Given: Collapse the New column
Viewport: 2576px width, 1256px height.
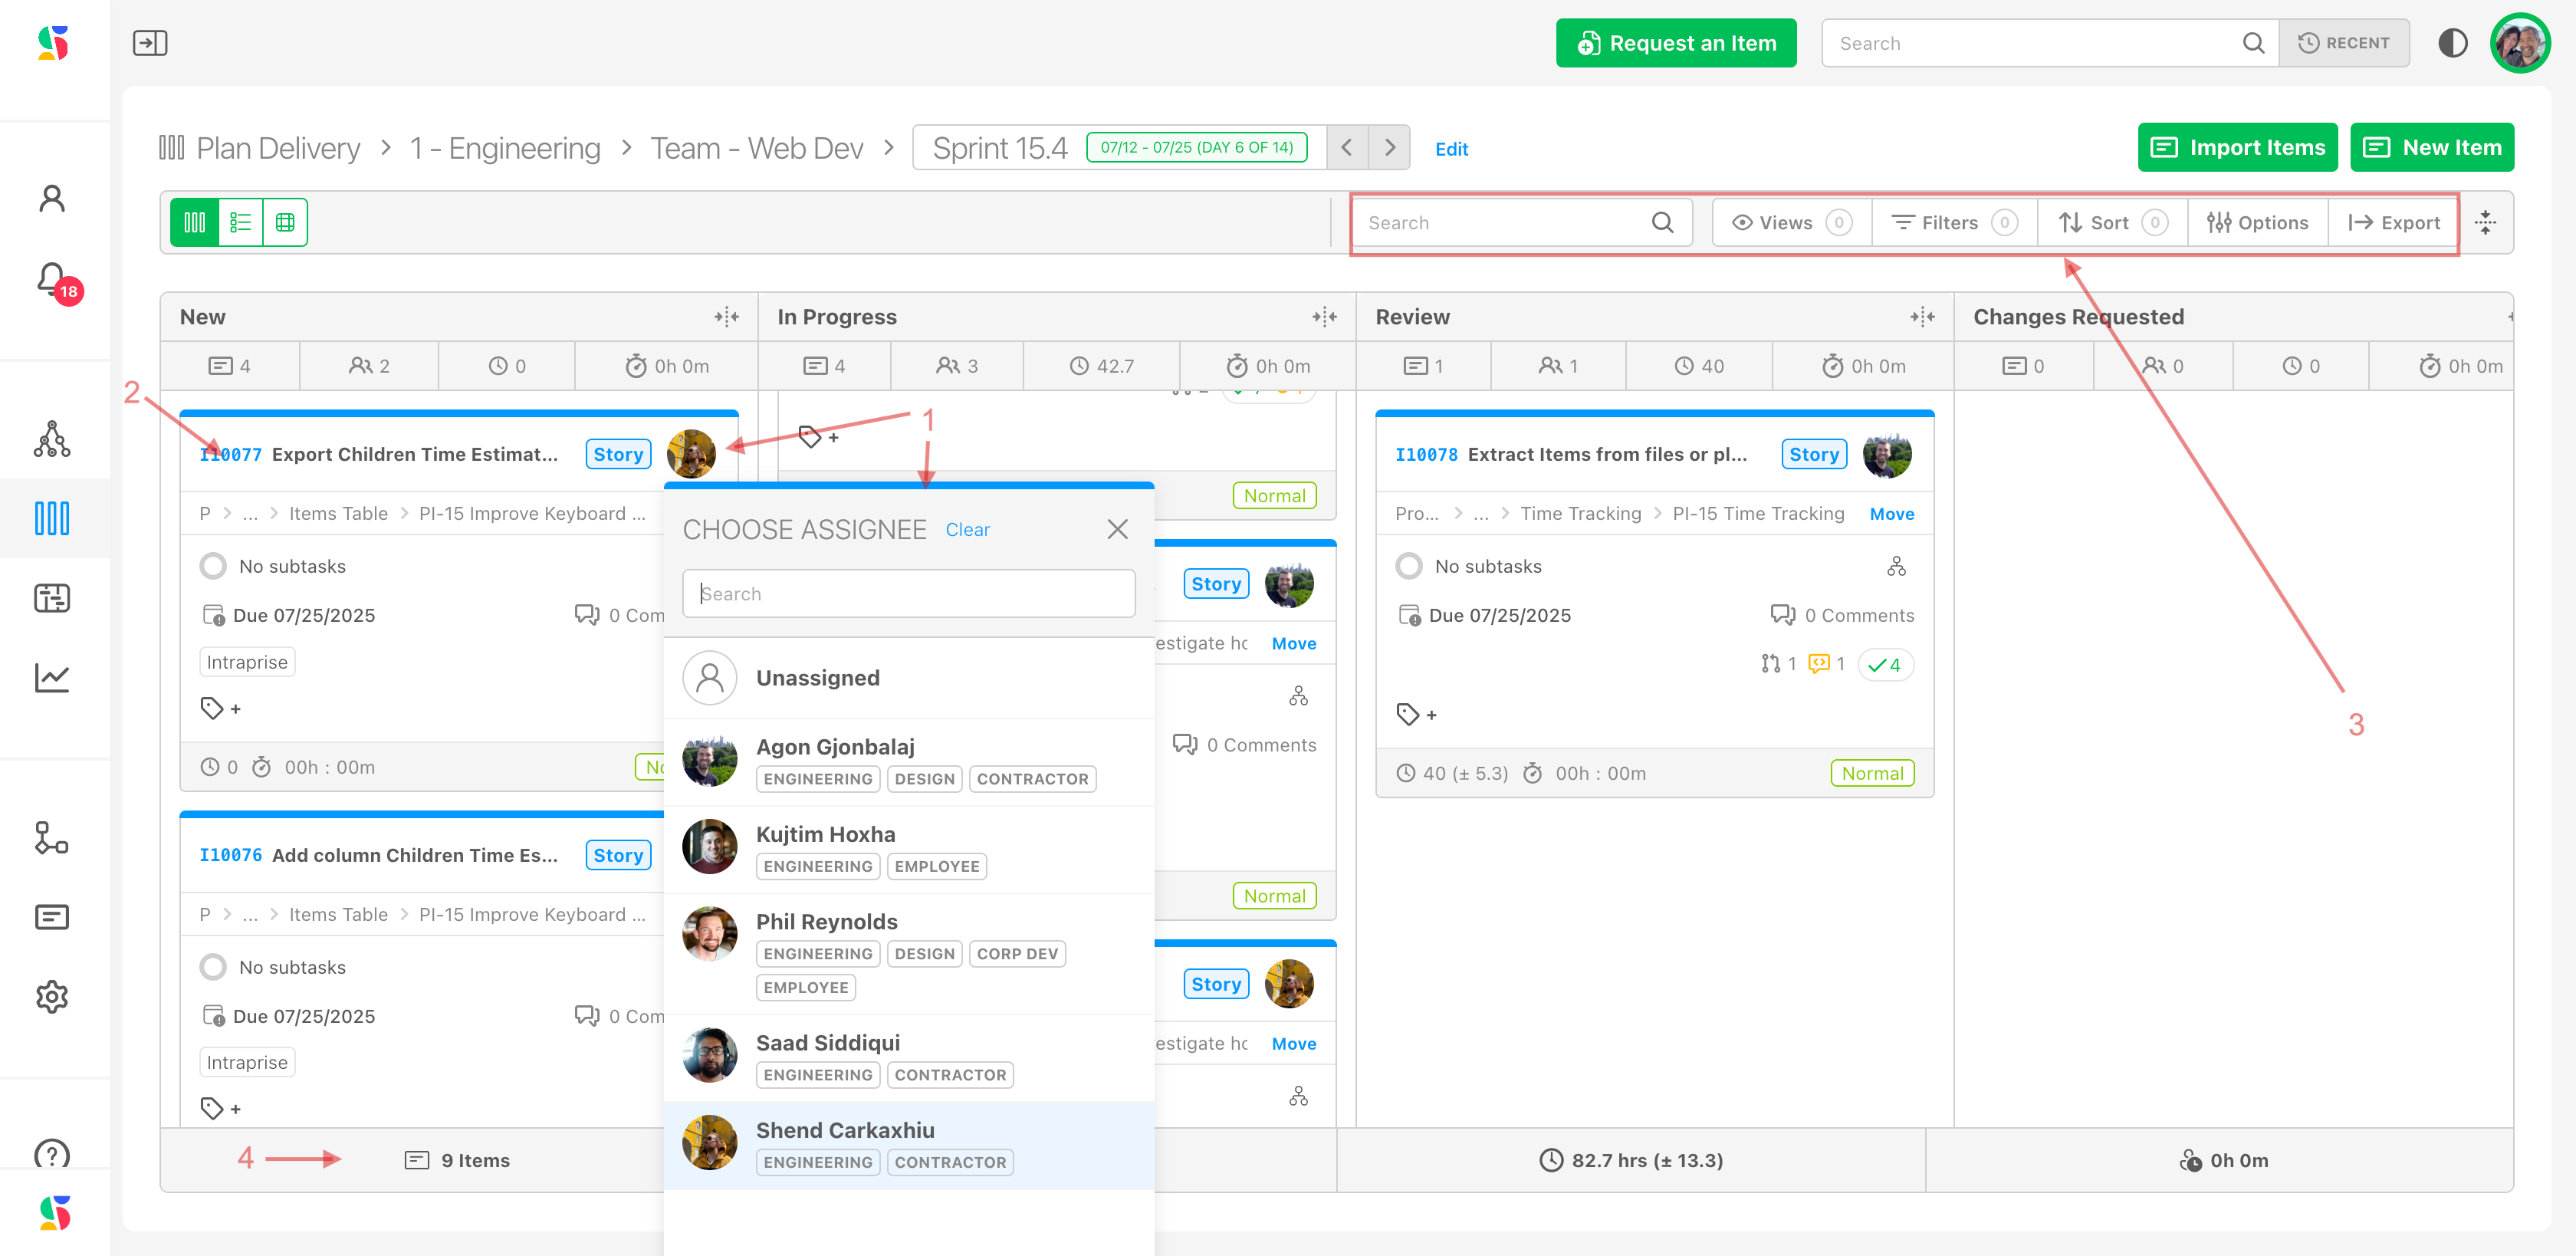Looking at the screenshot, I should (726, 317).
